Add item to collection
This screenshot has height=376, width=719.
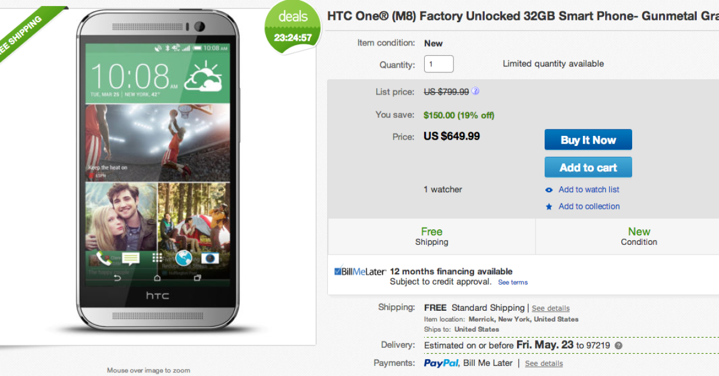click(x=589, y=207)
